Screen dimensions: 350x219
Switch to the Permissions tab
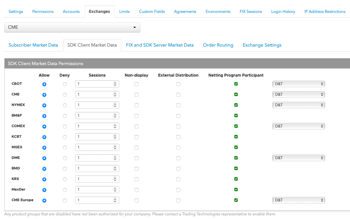[43, 12]
